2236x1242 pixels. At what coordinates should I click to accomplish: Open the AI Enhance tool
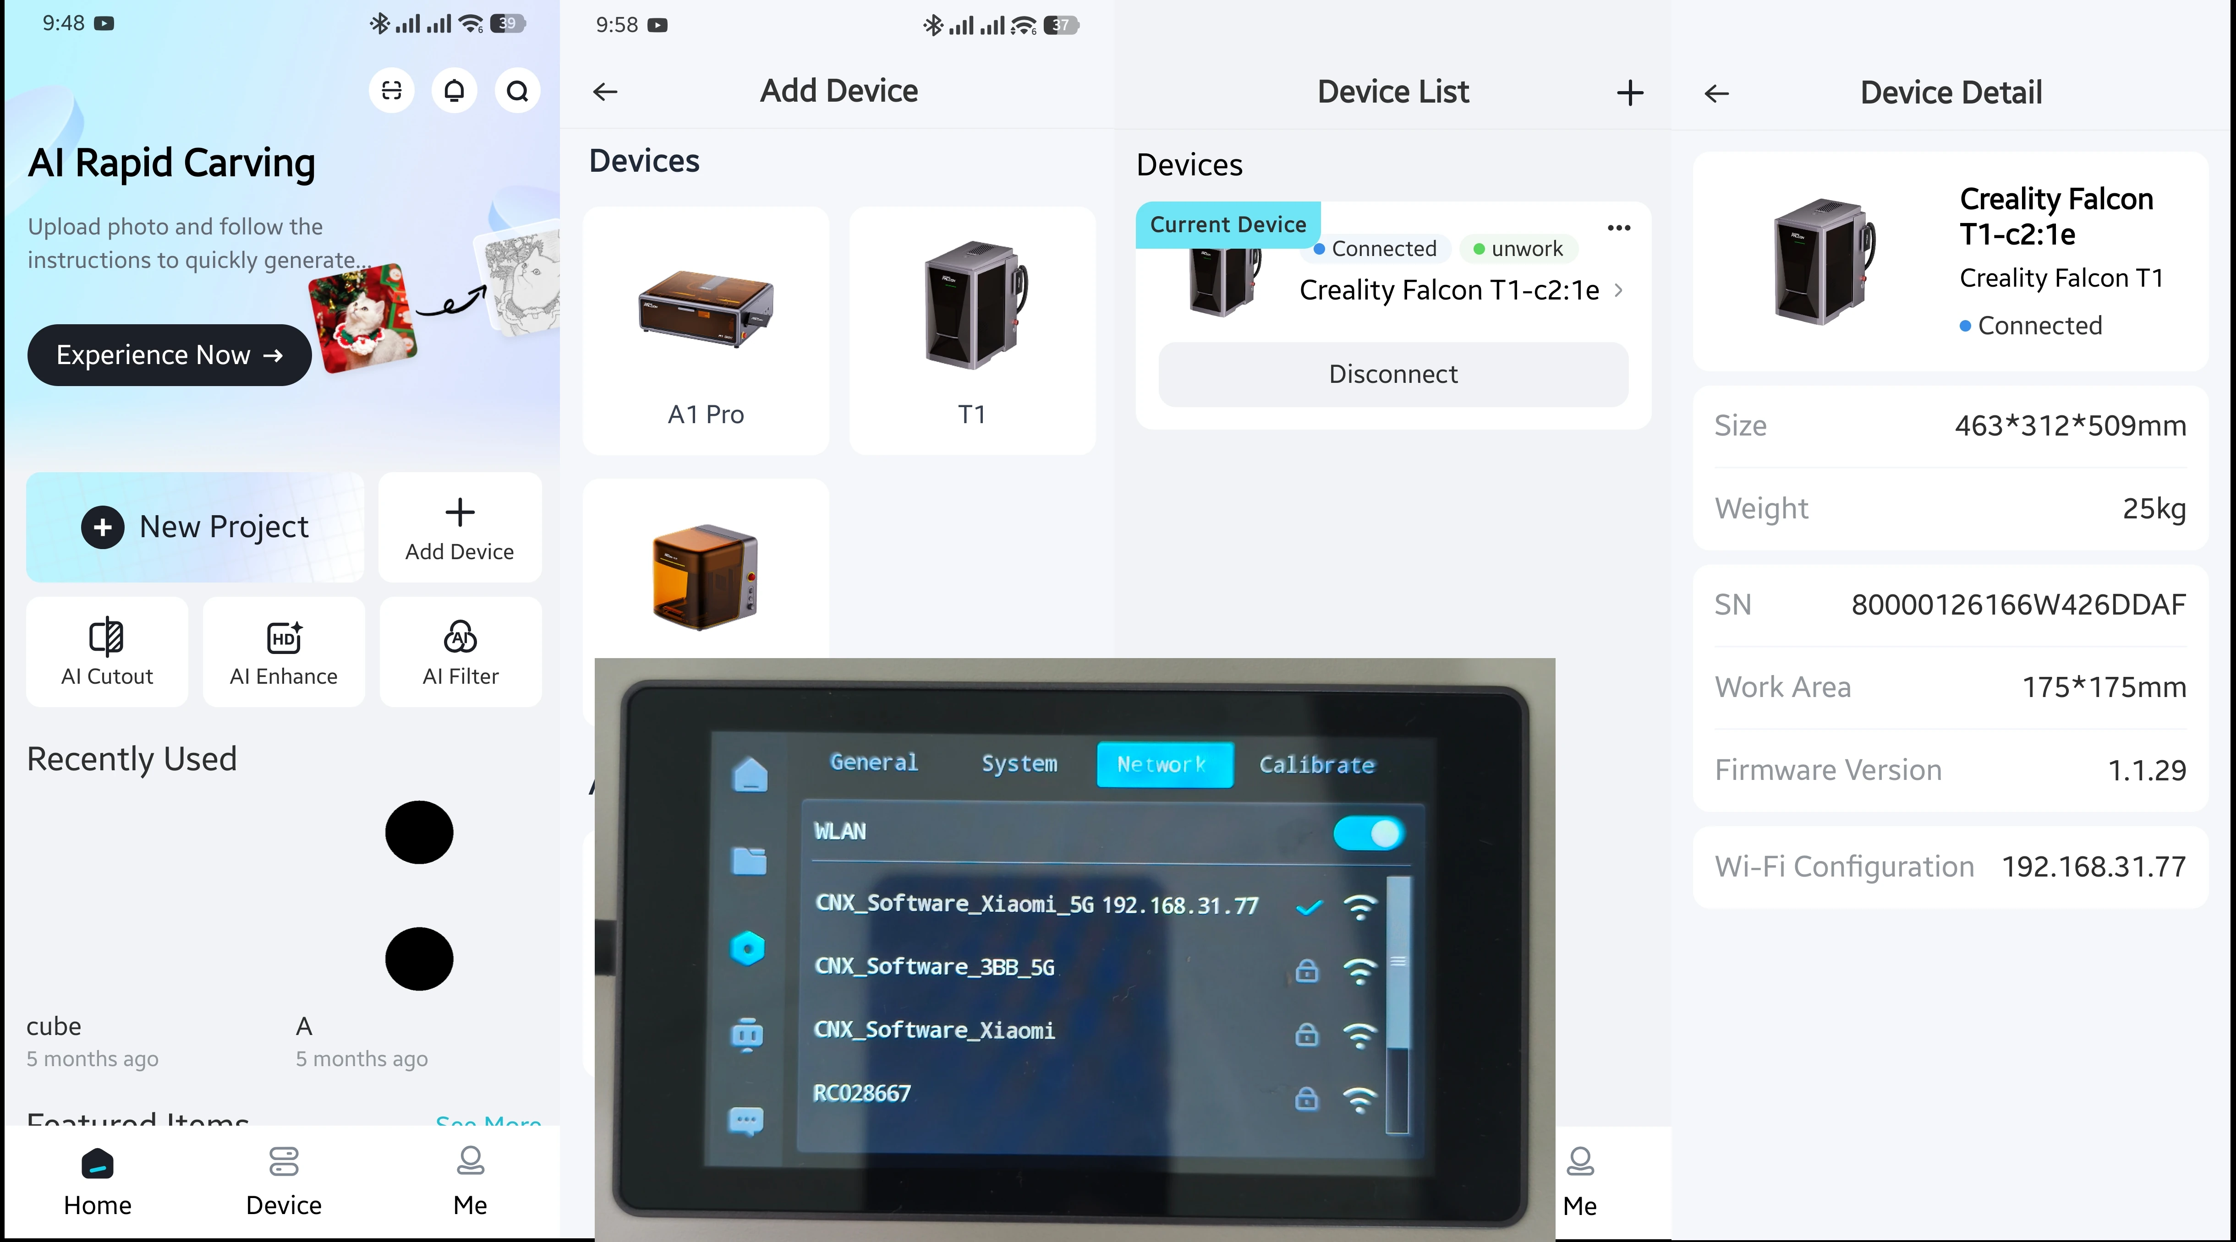click(x=284, y=651)
